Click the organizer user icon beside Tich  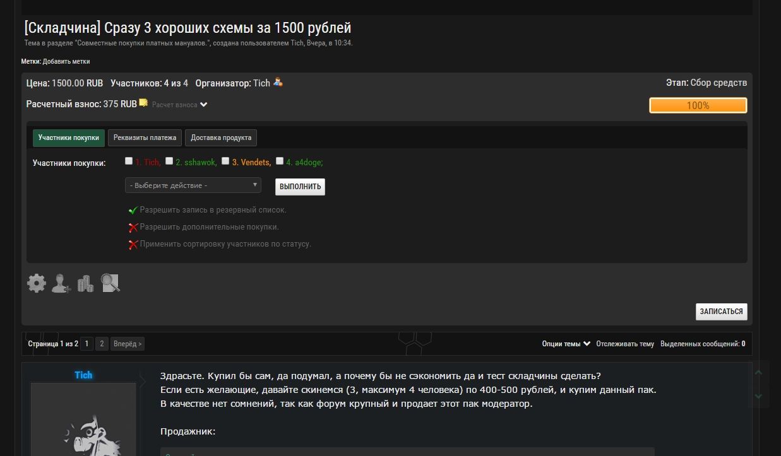(x=278, y=83)
